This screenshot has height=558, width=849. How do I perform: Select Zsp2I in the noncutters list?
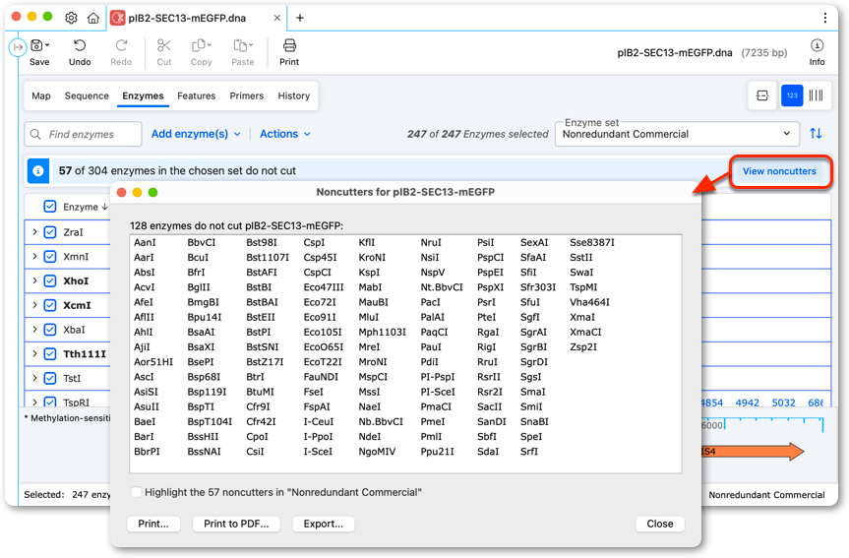(x=583, y=346)
